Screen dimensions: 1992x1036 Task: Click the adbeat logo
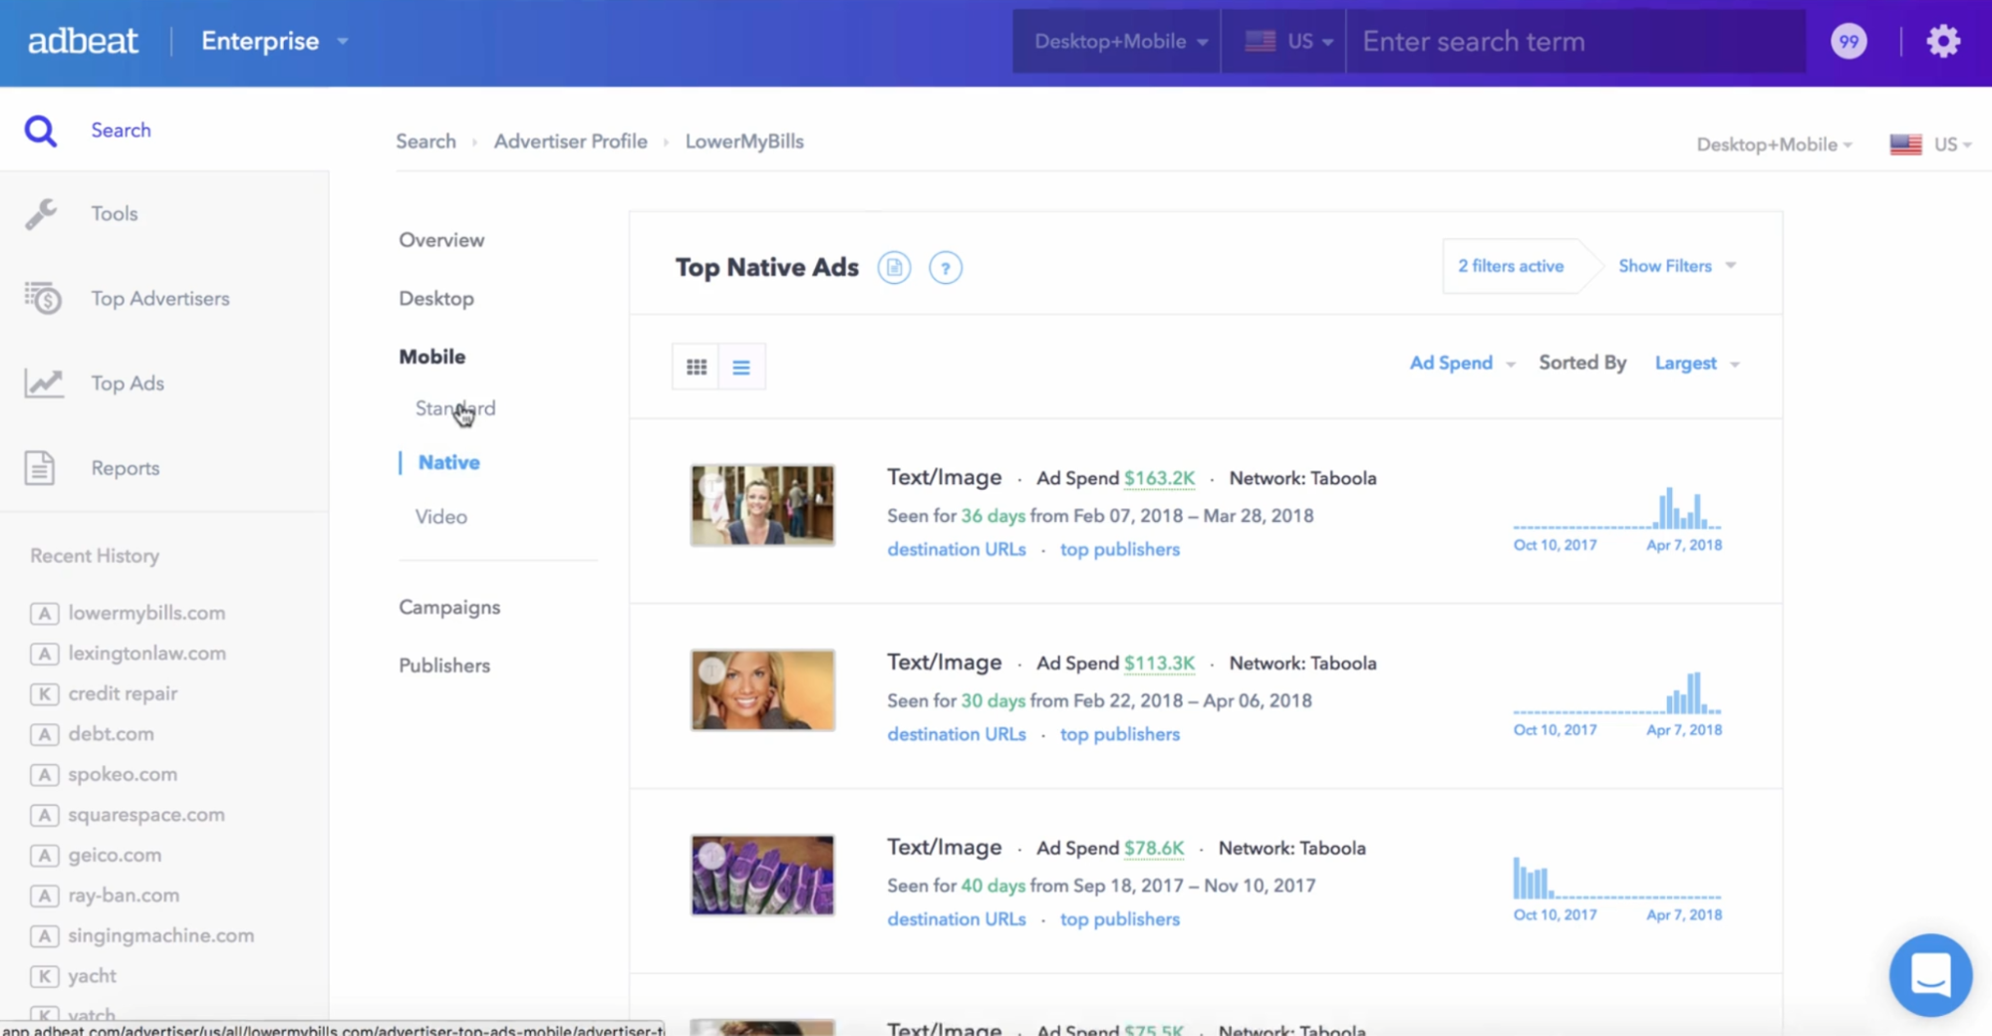83,41
